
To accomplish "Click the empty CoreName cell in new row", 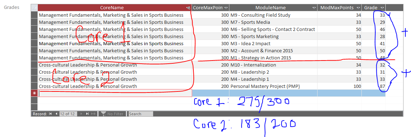I will (x=115, y=93).
